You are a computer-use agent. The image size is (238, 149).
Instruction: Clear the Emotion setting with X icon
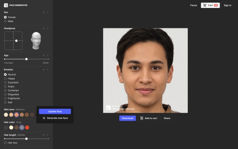pos(44,70)
